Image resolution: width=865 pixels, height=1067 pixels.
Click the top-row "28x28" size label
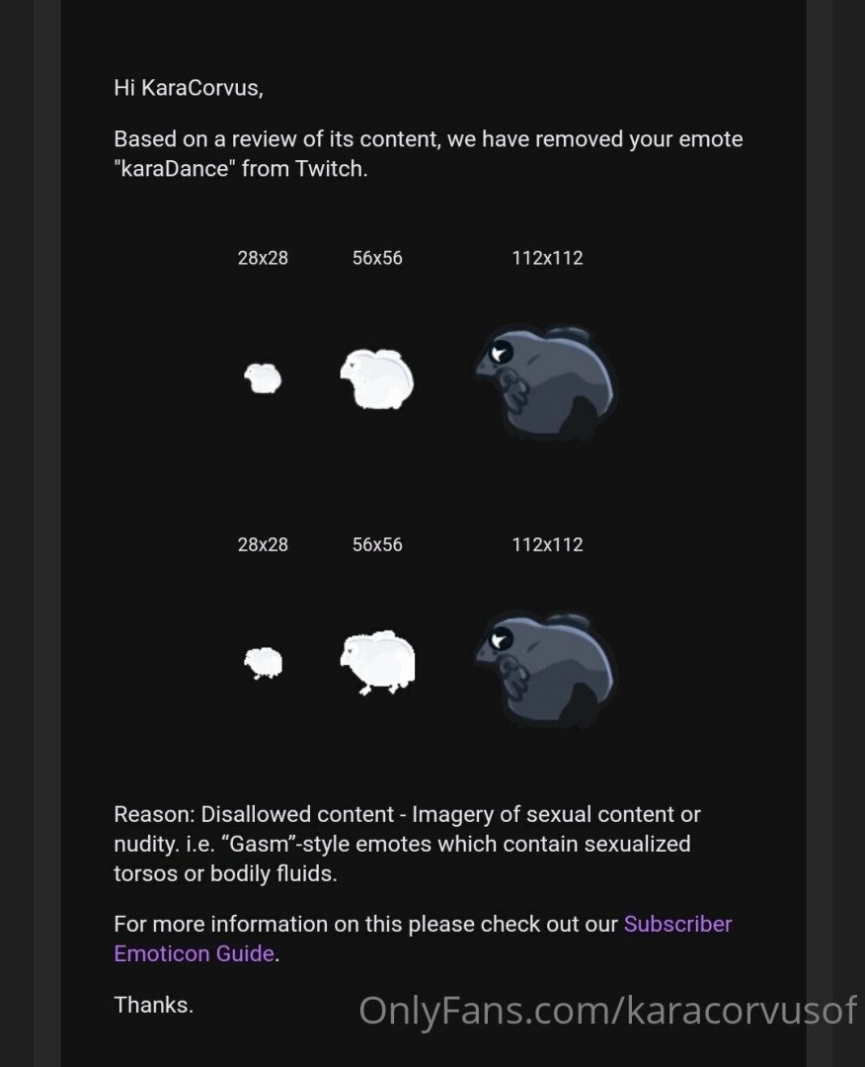point(263,258)
